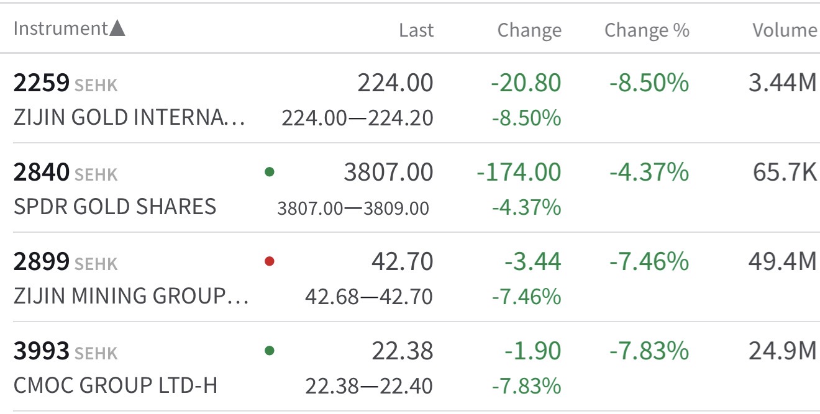Click the Instrument sort arrow icon
This screenshot has height=414, width=820.
point(117,29)
